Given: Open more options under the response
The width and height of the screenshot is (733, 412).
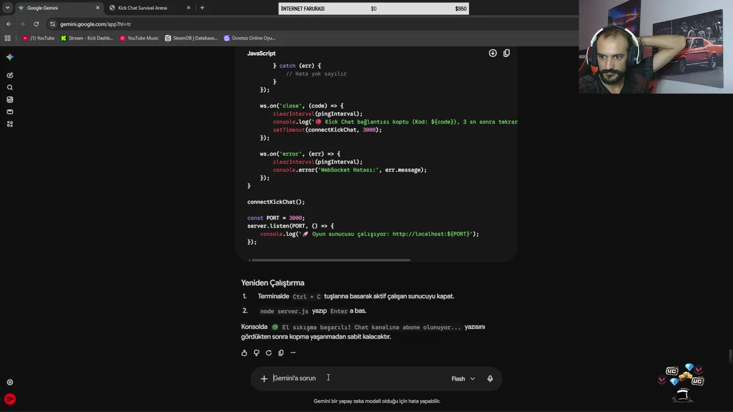Looking at the screenshot, I should tap(293, 353).
